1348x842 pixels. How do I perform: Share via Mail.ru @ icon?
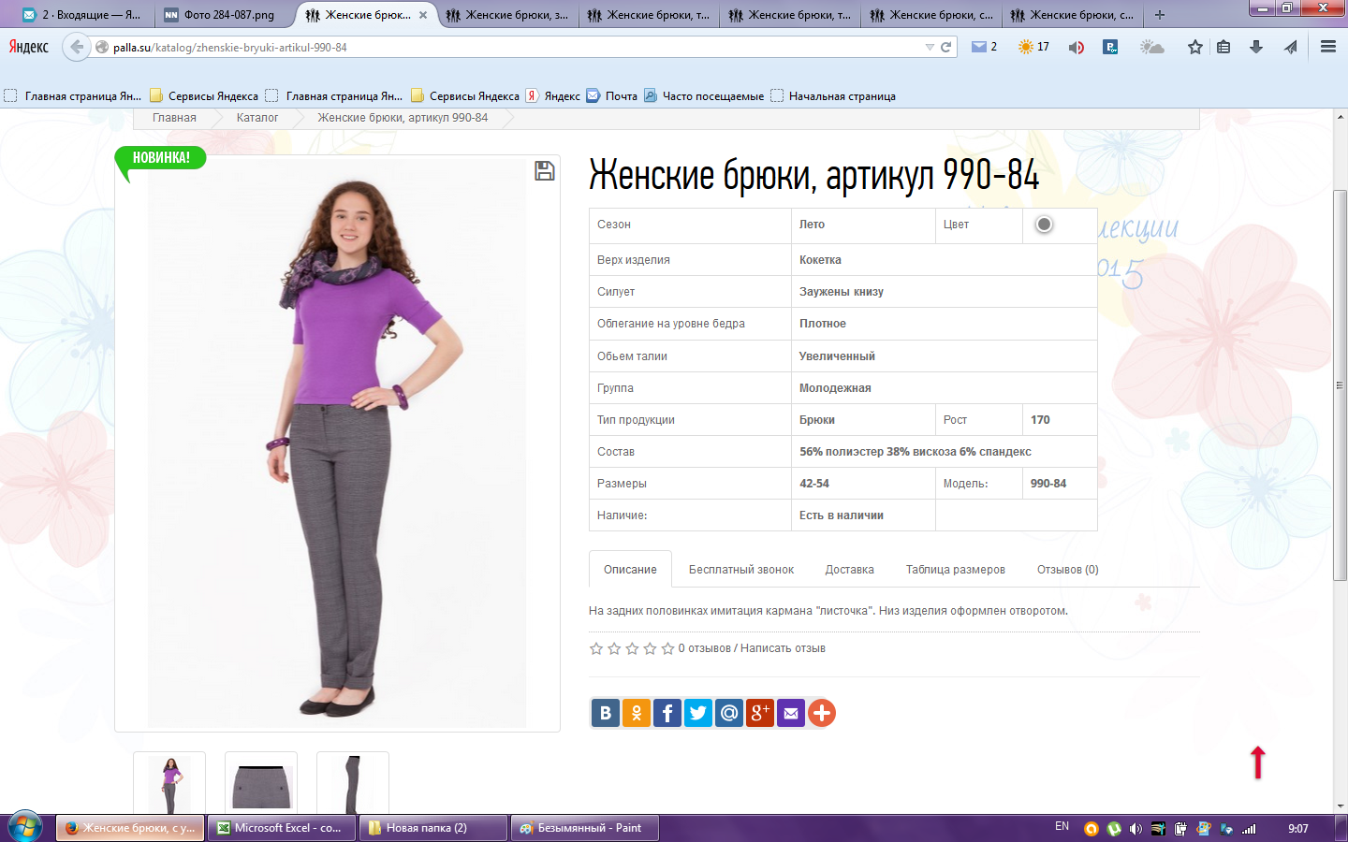pos(729,713)
